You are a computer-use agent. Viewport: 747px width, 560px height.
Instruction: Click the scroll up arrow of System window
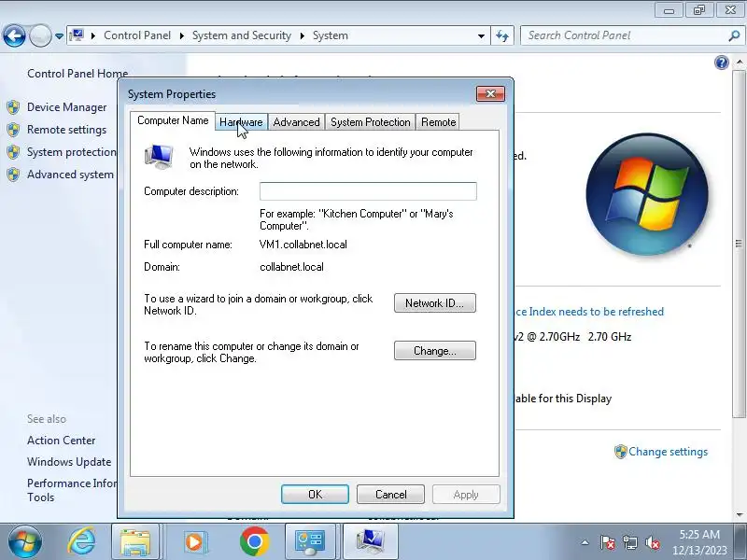(739, 63)
